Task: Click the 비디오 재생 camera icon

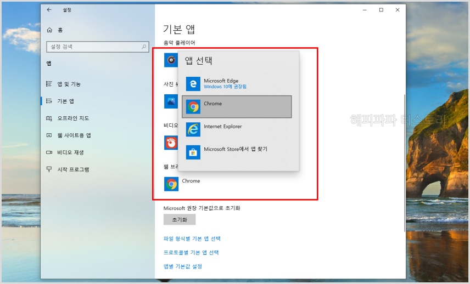Action: click(49, 152)
